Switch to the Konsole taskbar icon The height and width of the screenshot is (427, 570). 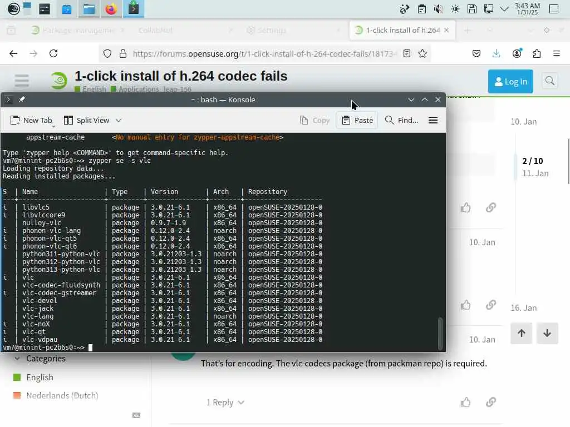[134, 9]
